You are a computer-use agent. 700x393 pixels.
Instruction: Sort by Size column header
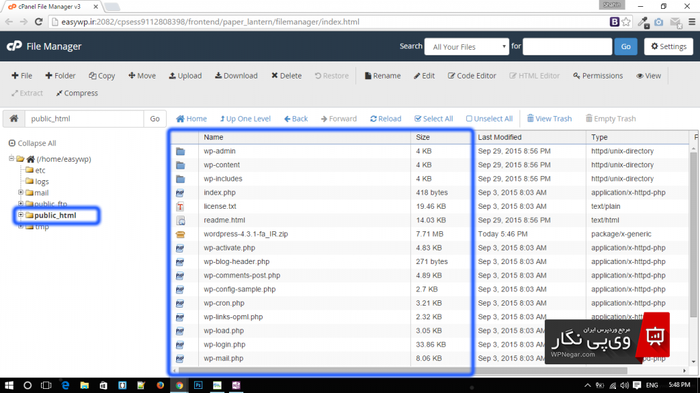pyautogui.click(x=422, y=137)
